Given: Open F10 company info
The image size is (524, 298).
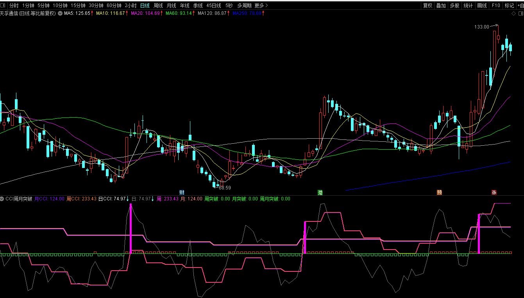Looking at the screenshot, I should 496,5.
